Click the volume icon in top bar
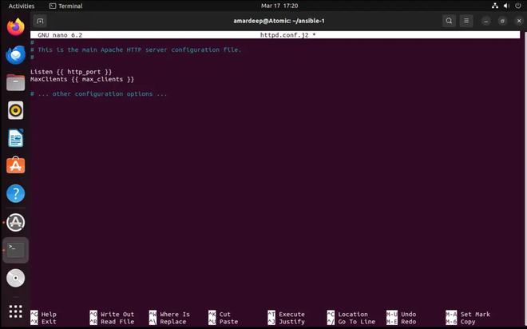This screenshot has height=329, width=527. [x=506, y=6]
